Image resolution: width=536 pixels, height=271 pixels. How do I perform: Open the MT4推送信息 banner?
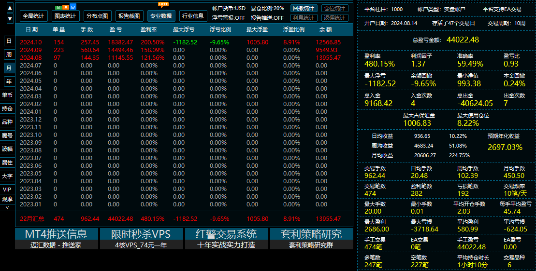57,239
